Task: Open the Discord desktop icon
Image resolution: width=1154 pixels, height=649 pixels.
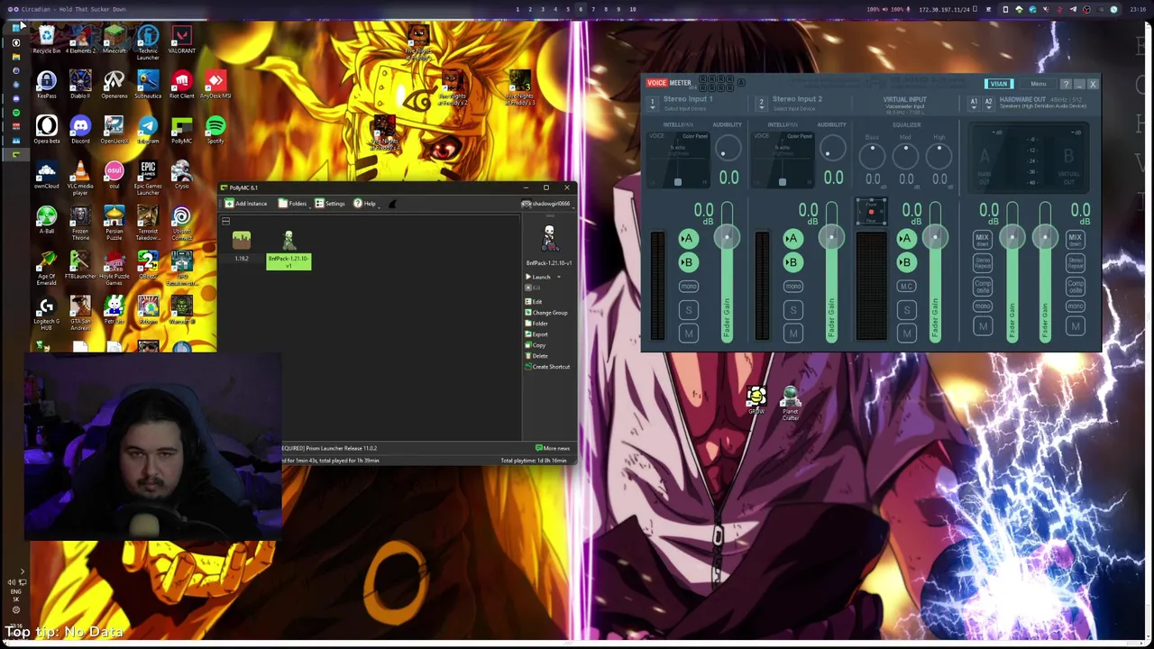Action: point(80,129)
